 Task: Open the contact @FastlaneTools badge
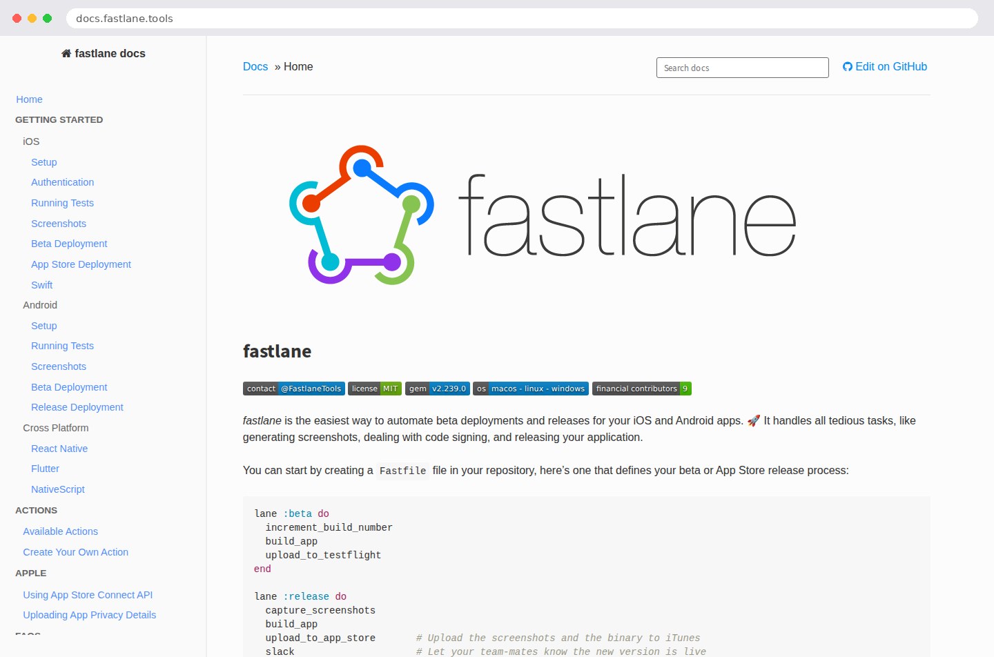coord(294,389)
